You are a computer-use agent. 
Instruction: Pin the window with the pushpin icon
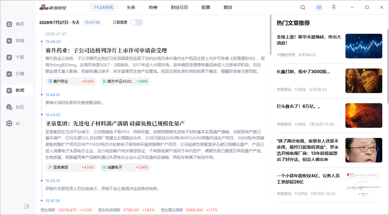coord(334,7)
